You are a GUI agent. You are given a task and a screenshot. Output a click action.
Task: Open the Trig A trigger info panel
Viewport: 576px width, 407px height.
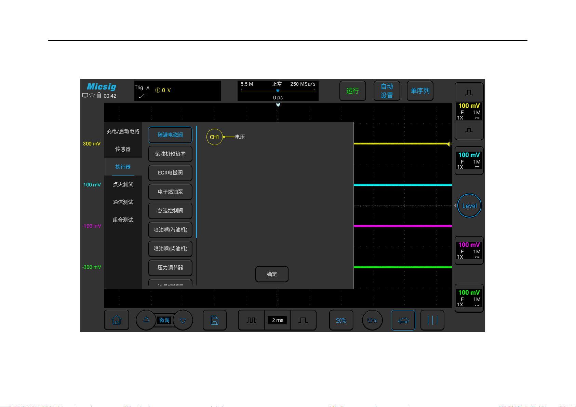click(178, 91)
